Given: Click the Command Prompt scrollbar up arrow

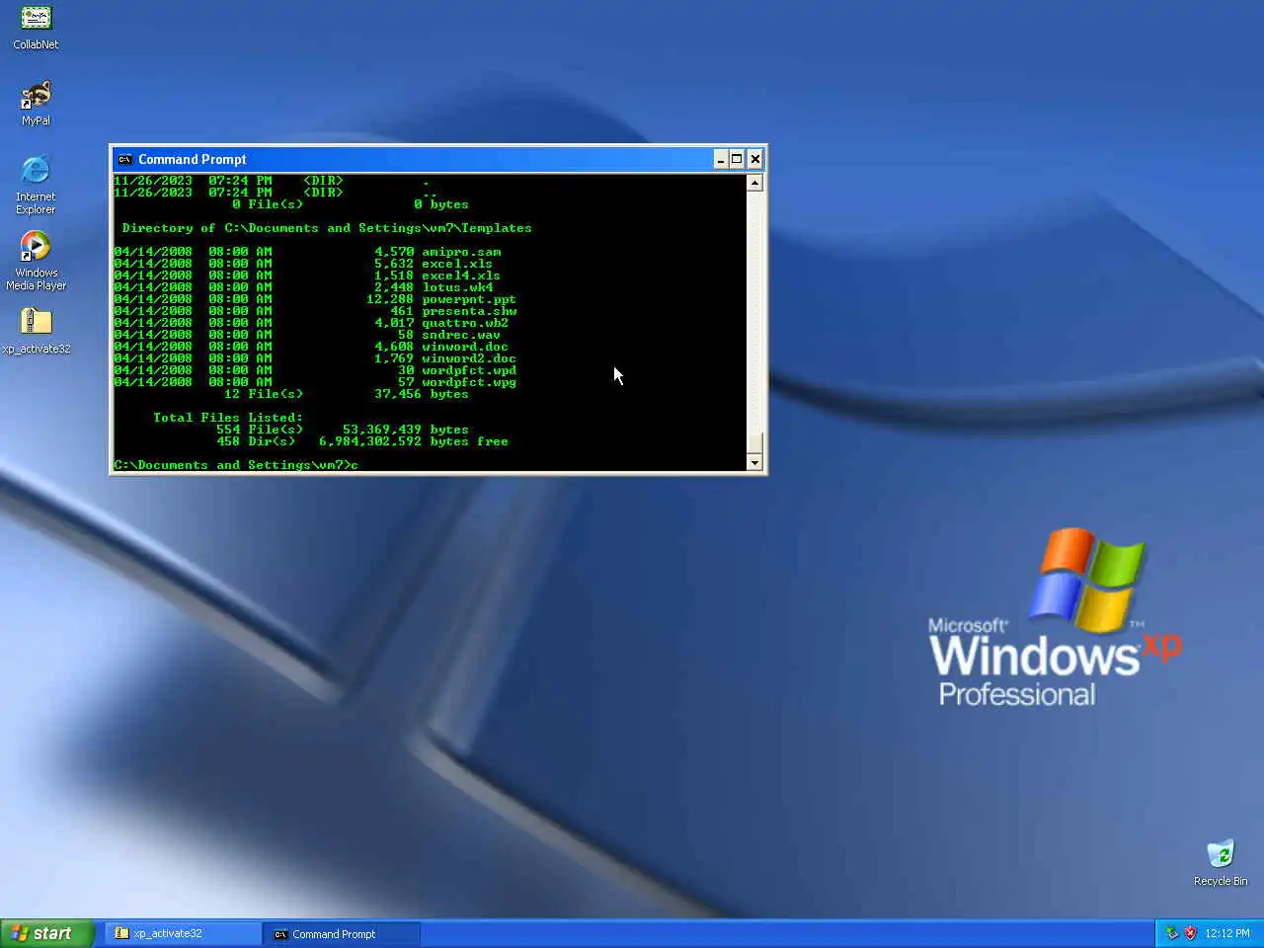Looking at the screenshot, I should click(754, 183).
